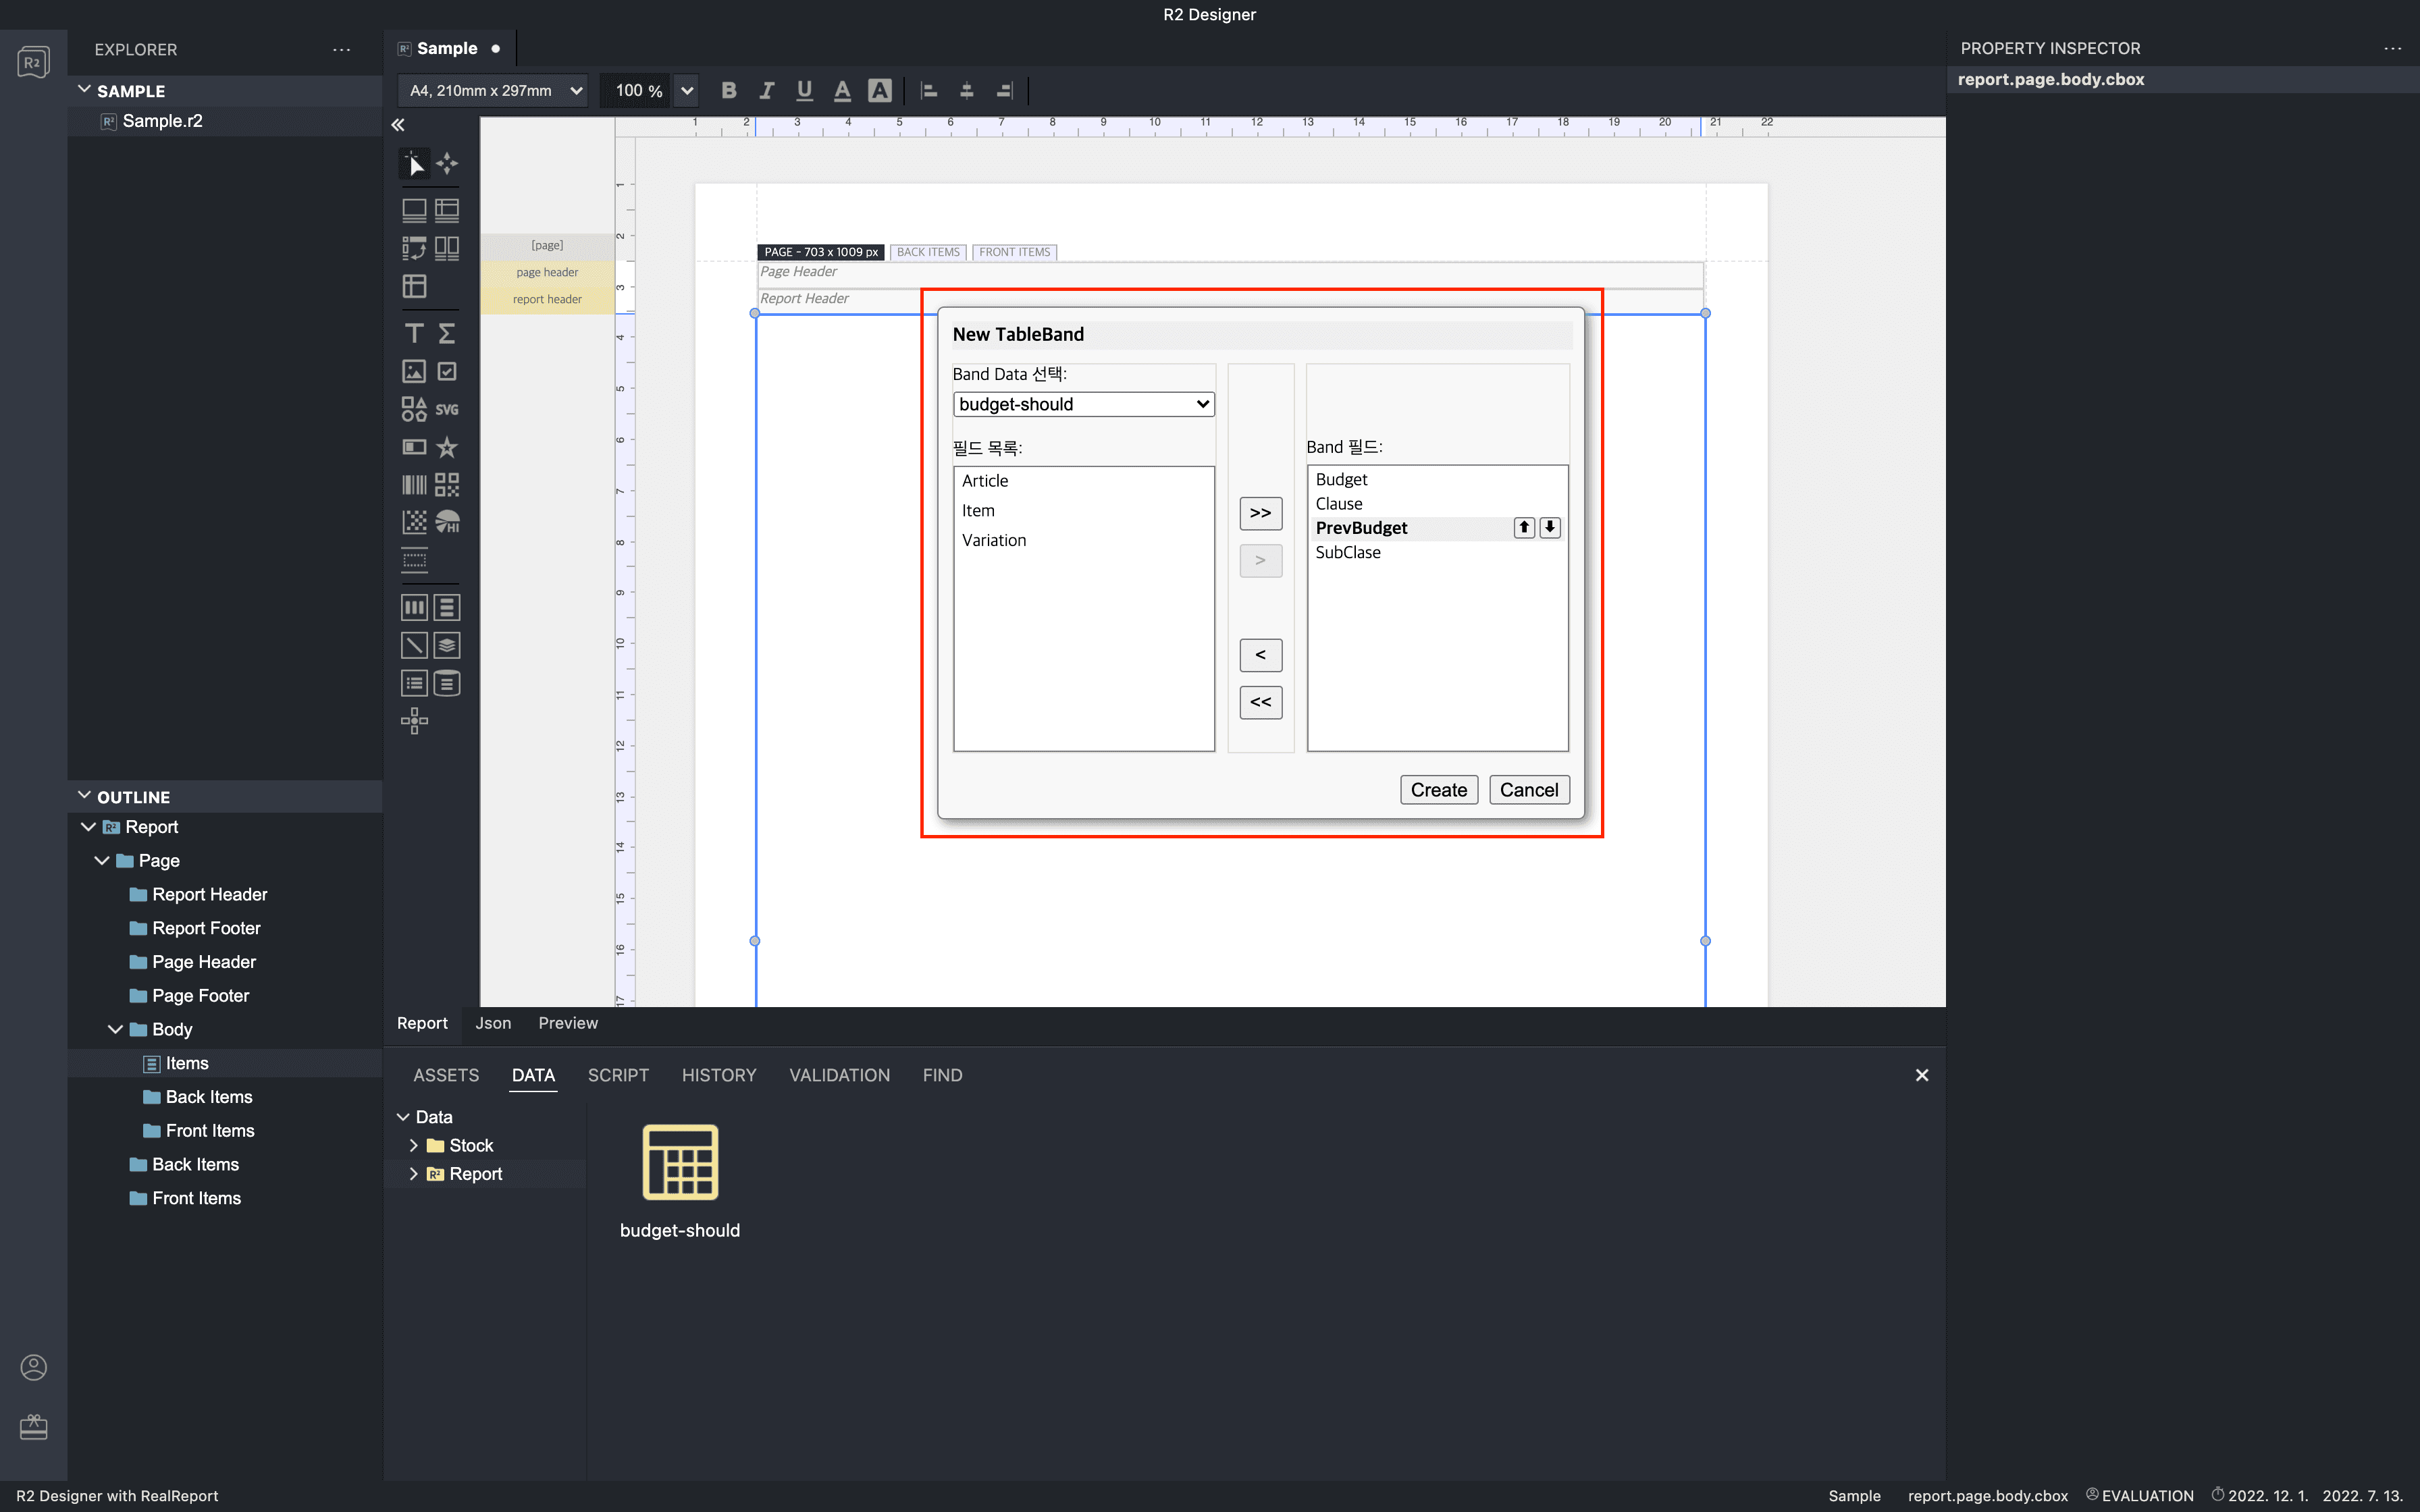Remove all fields with << button
2420x1512 pixels.
tap(1260, 702)
